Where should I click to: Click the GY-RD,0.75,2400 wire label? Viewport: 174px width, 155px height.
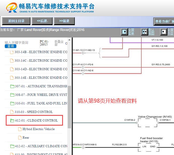click(x=161, y=64)
